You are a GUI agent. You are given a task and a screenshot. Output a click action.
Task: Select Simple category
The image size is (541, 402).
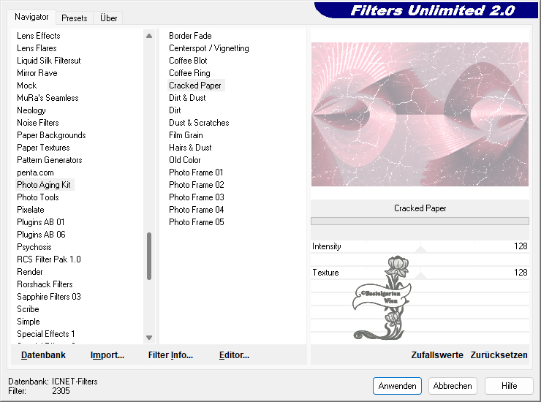pyautogui.click(x=29, y=322)
